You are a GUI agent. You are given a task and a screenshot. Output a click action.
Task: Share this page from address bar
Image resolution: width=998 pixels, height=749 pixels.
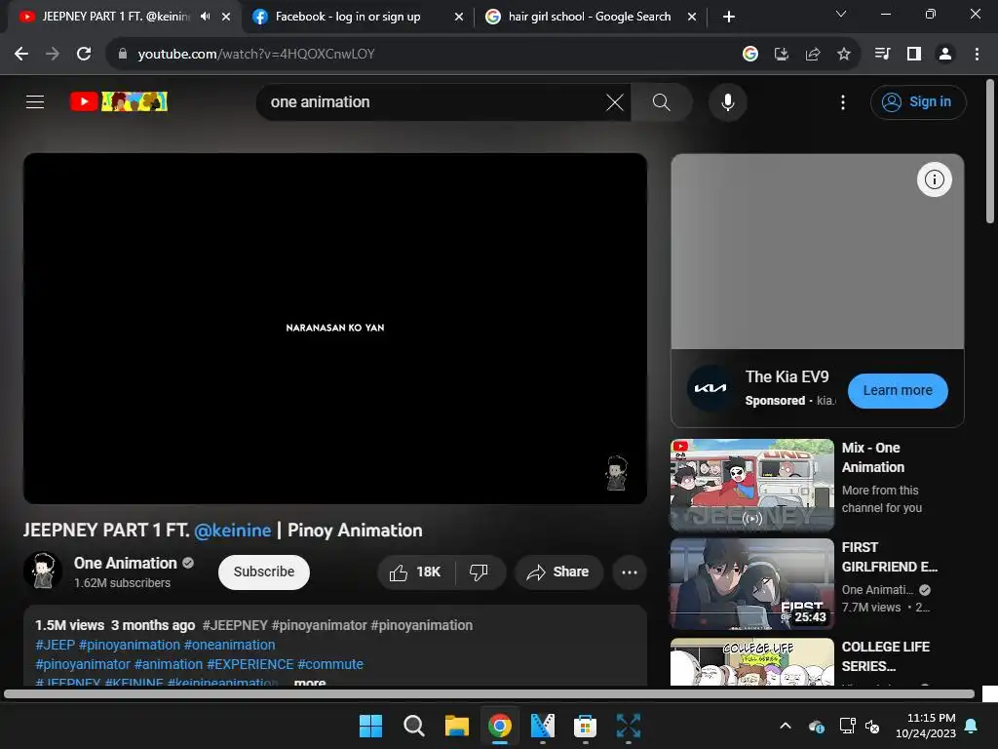(x=812, y=55)
